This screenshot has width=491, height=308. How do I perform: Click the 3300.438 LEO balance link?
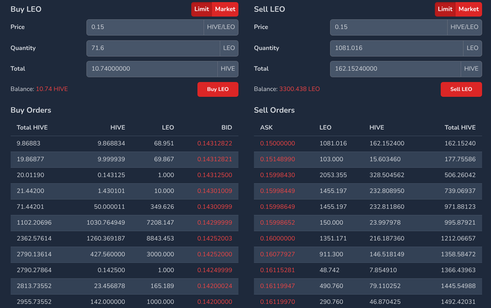tap(299, 89)
